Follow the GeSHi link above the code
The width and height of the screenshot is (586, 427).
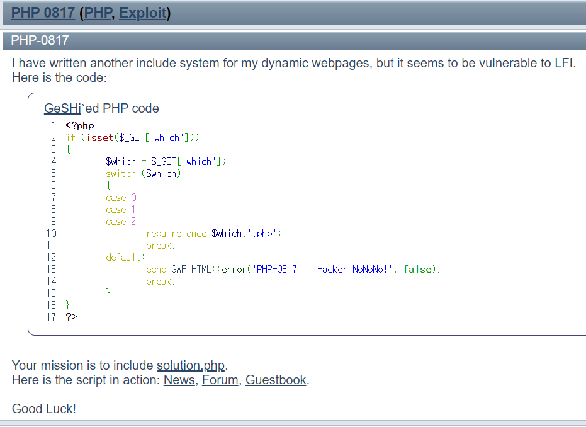point(62,108)
